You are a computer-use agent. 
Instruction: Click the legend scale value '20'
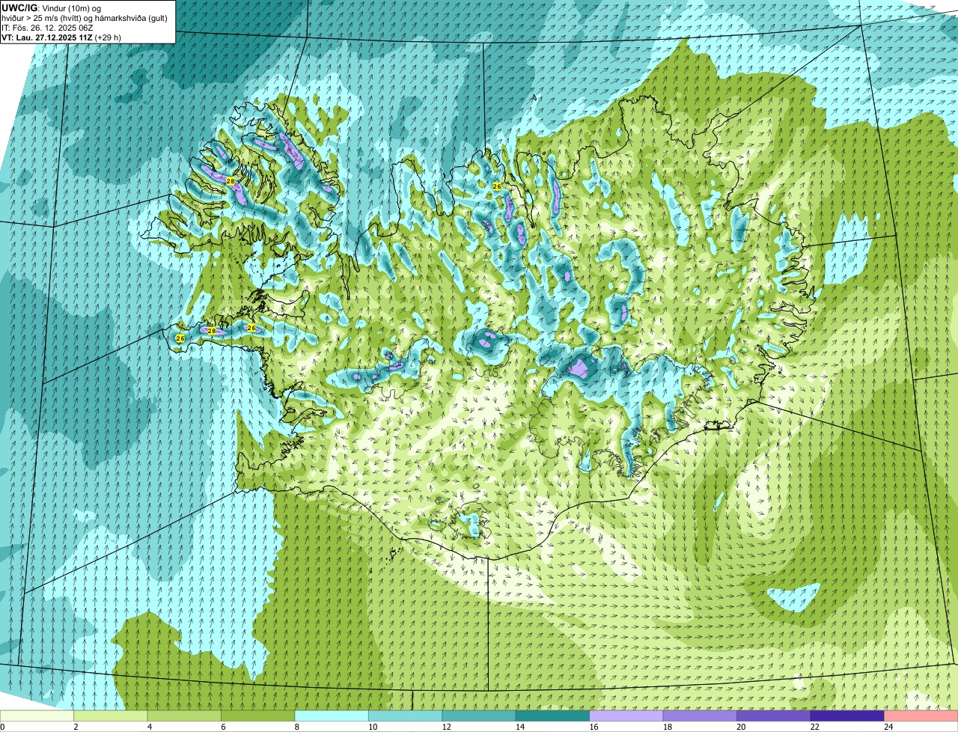point(741,727)
